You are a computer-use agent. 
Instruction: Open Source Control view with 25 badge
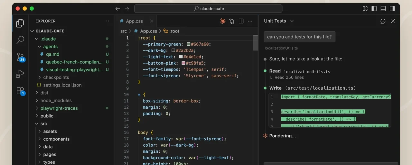[20, 57]
